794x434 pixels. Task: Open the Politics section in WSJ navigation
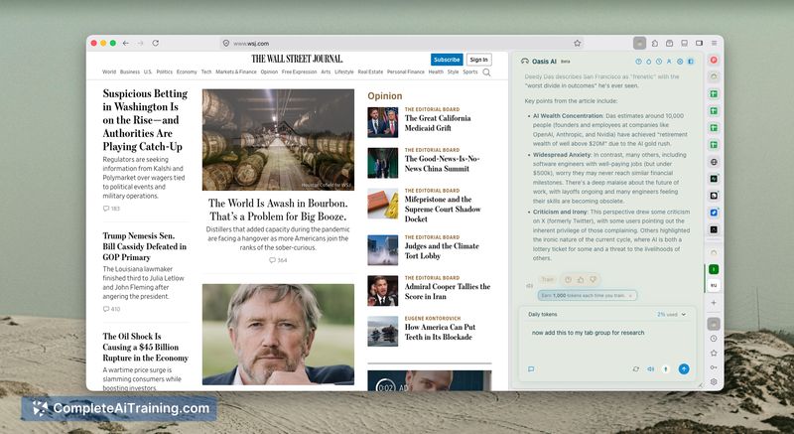click(x=165, y=72)
